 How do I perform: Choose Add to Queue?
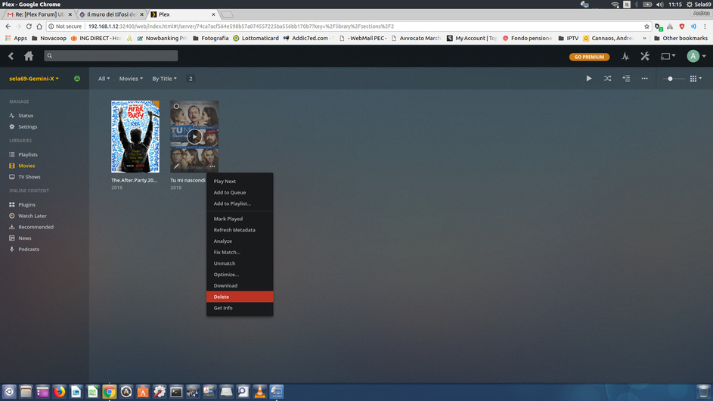240,192
